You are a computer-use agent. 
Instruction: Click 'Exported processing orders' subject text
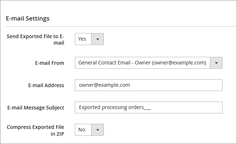coord(111,107)
